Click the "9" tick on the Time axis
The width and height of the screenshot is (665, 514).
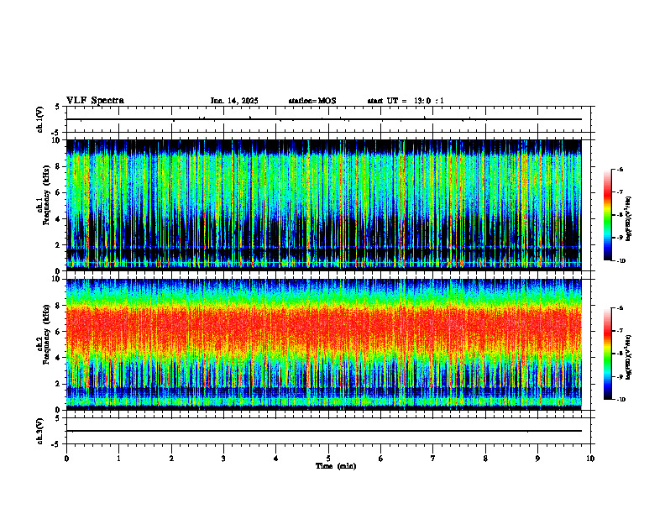point(537,459)
